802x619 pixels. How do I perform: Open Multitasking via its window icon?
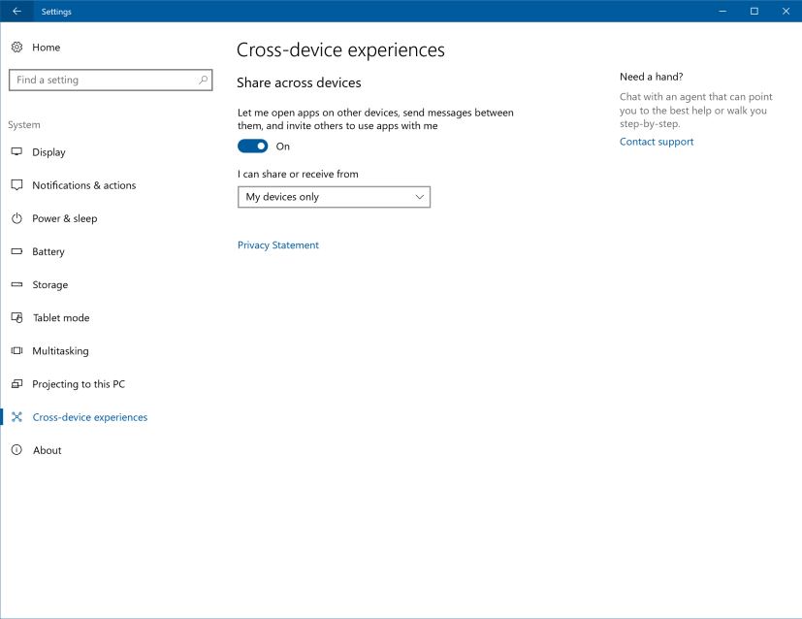point(16,350)
